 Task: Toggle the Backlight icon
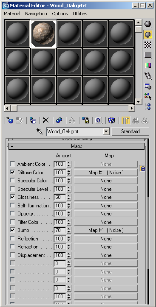pyautogui.click(x=148, y=35)
